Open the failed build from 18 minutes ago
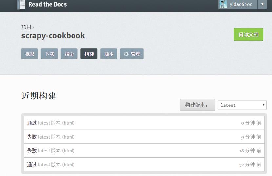Screen dimensions: 272x176 [144, 151]
